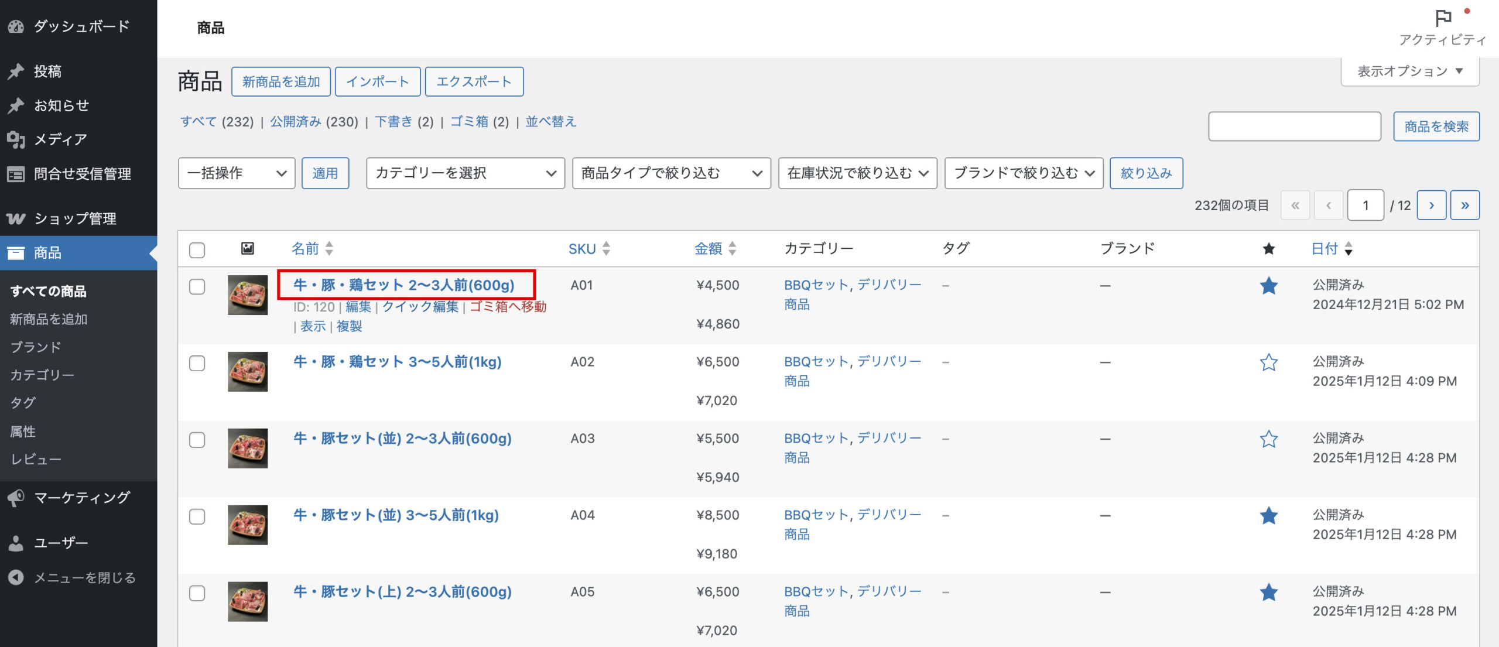The height and width of the screenshot is (647, 1499).
Task: Toggle featured star for A02 product
Action: coord(1268,362)
